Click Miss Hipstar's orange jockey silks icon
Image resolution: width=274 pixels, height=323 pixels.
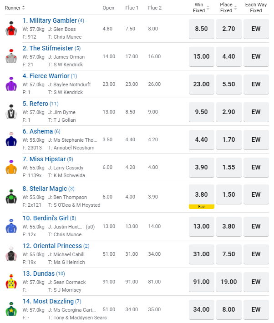[x=11, y=167]
